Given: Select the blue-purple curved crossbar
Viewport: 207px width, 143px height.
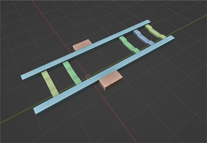Looking at the screenshot, I should pyautogui.click(x=143, y=37).
